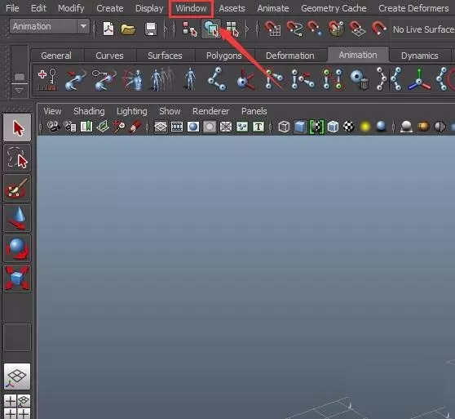Open the Geometry Cache menu
This screenshot has height=419, width=455.
click(x=334, y=8)
